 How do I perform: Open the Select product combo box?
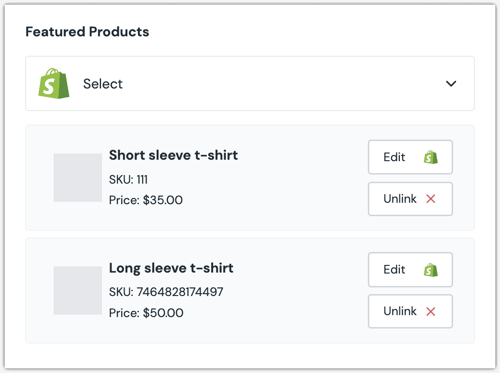pyautogui.click(x=250, y=84)
